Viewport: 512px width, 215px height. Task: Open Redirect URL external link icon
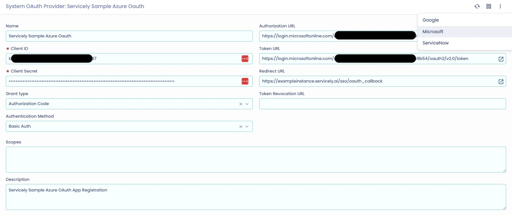[x=501, y=82]
